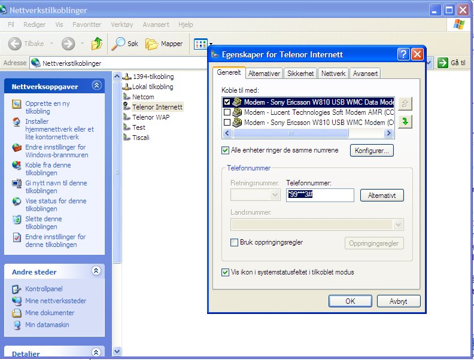Click the Kontrollpanel icon
474x360 pixels.
click(x=16, y=289)
